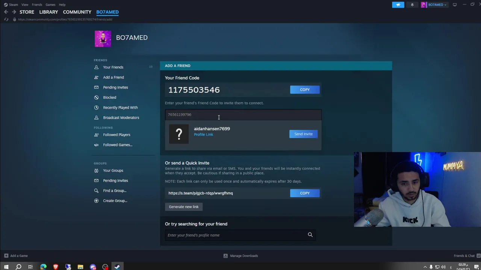Show hidden system tray icons chevron
The width and height of the screenshot is (481, 270).
tap(425, 267)
